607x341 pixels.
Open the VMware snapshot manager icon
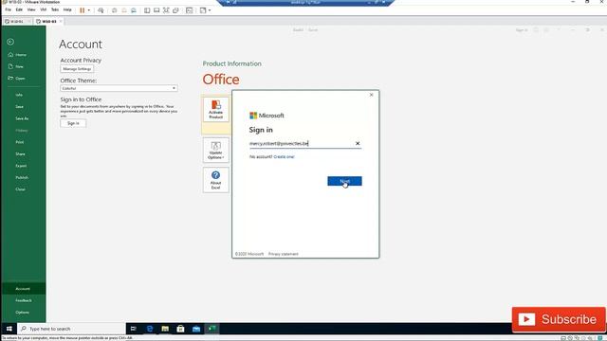pyautogui.click(x=134, y=10)
